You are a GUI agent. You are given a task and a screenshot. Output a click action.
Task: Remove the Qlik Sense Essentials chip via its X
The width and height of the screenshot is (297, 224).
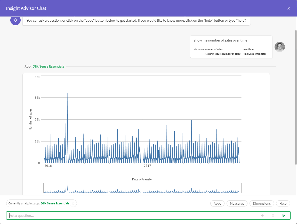[73, 203]
